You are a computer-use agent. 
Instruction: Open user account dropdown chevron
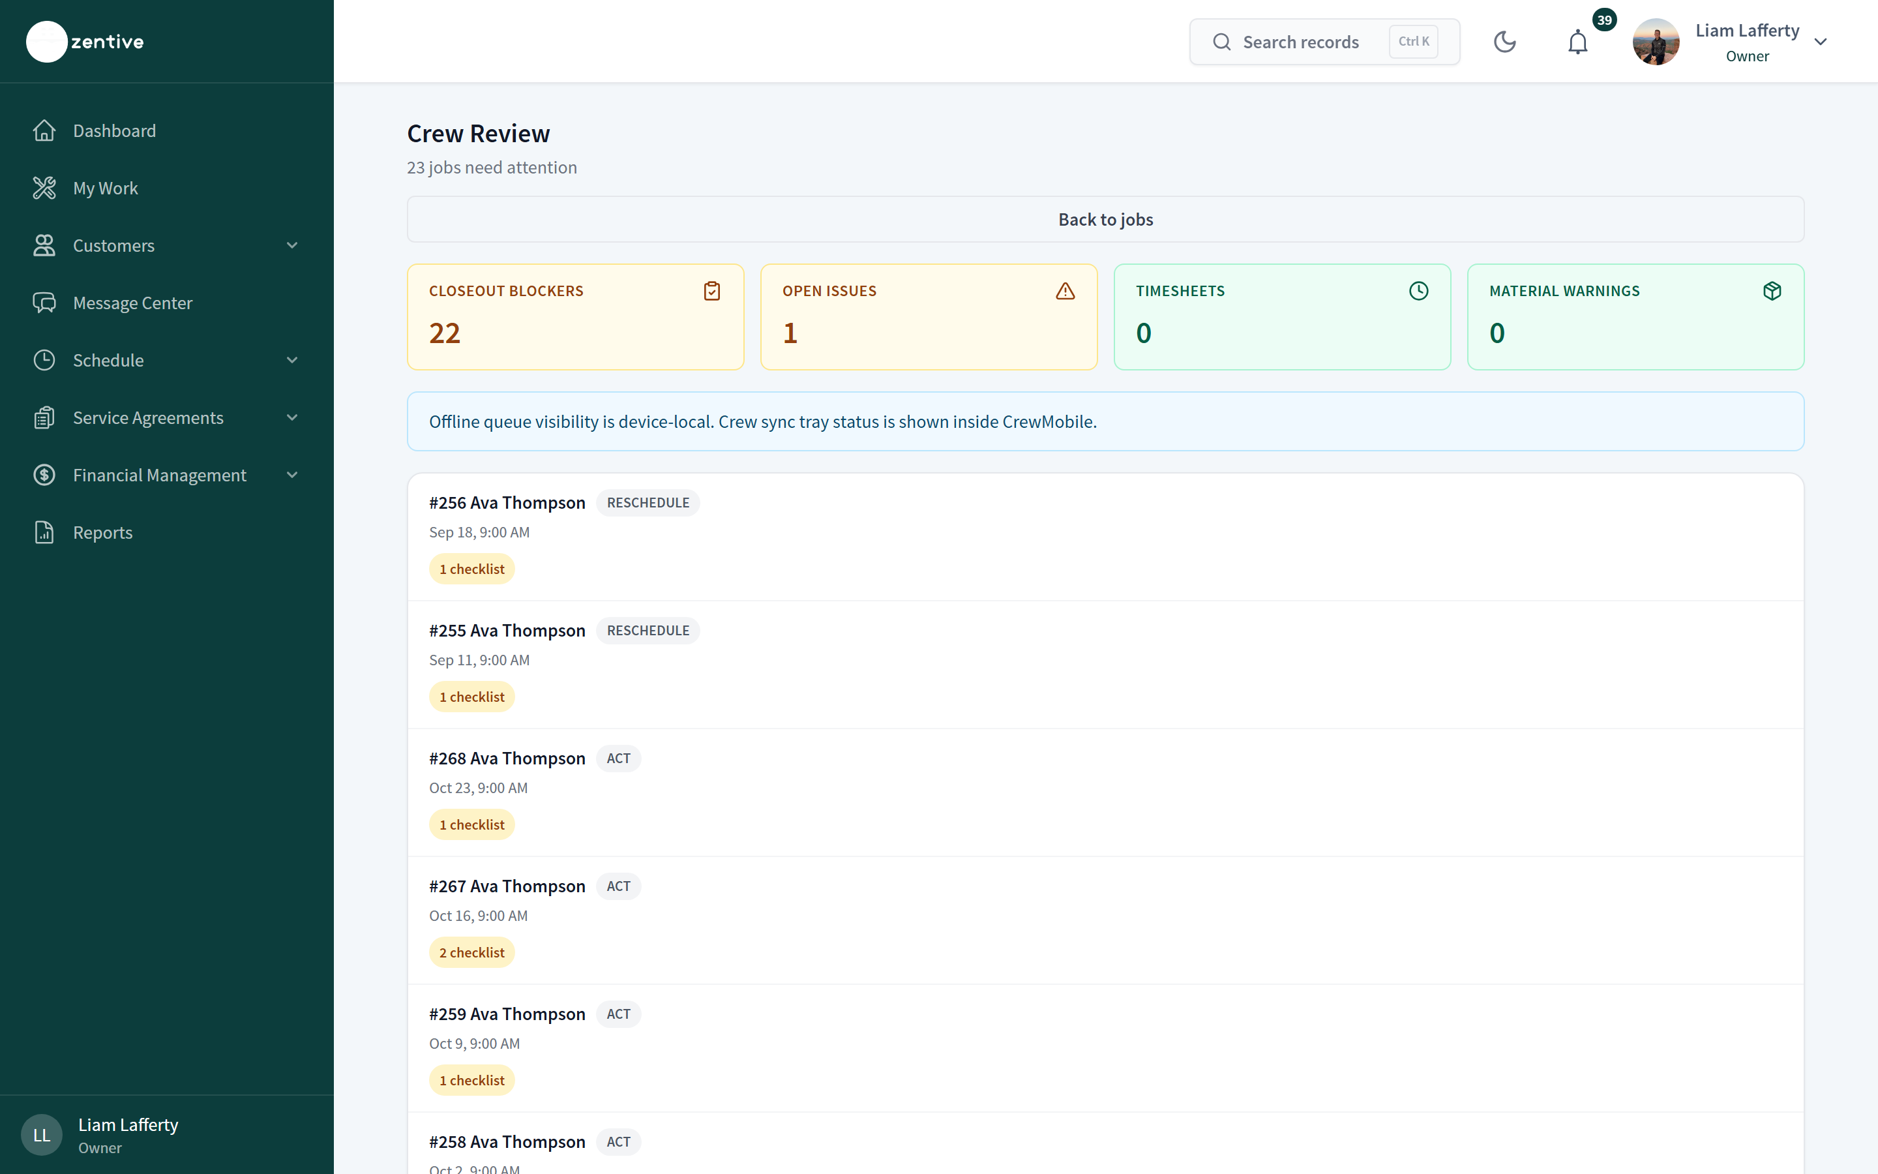(1821, 42)
